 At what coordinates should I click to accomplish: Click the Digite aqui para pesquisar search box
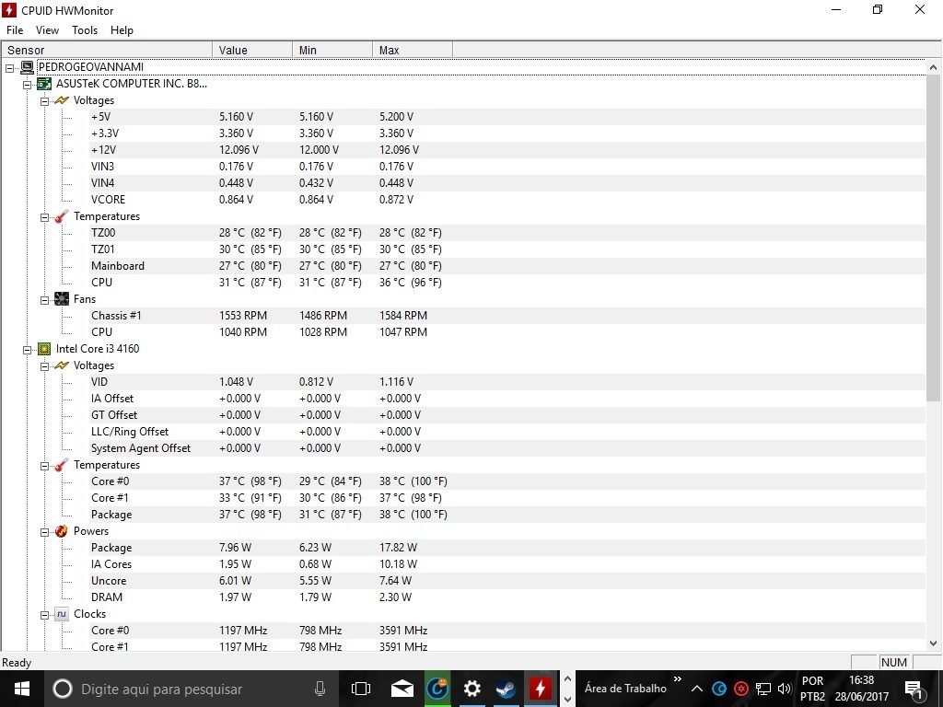coord(190,689)
